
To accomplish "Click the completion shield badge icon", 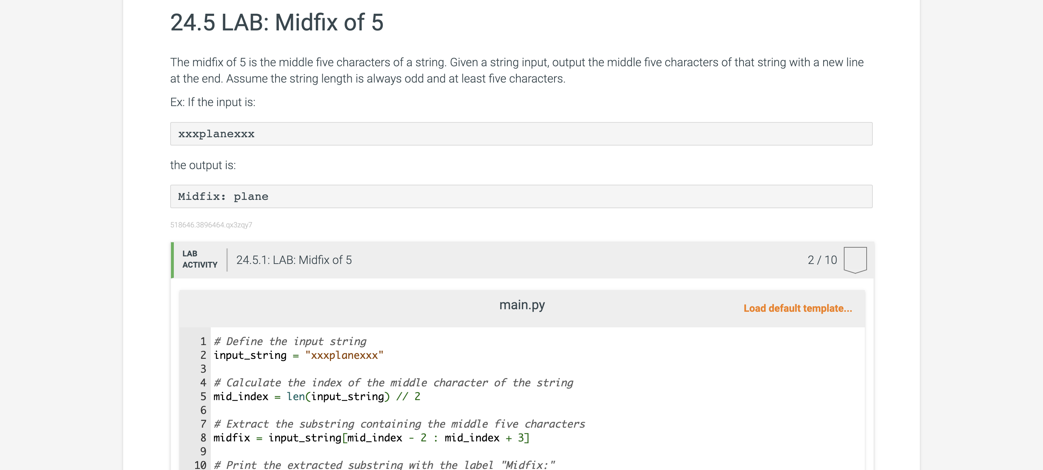I will click(855, 260).
